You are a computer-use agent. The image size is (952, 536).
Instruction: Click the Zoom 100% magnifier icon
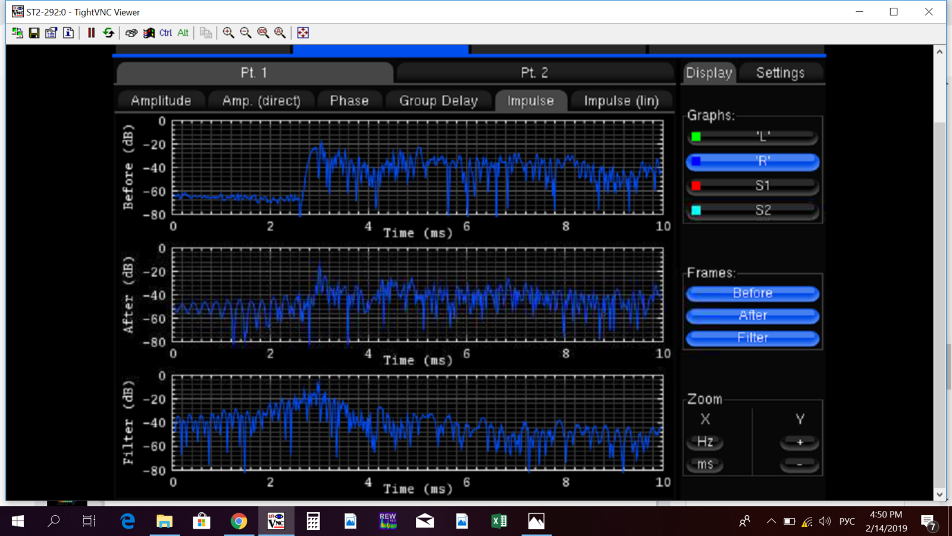(x=263, y=33)
